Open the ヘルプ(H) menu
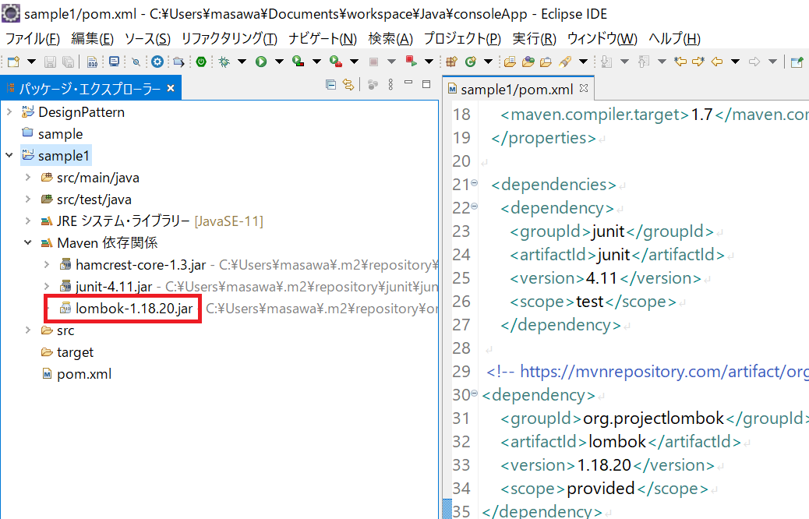This screenshot has height=519, width=809. tap(674, 39)
